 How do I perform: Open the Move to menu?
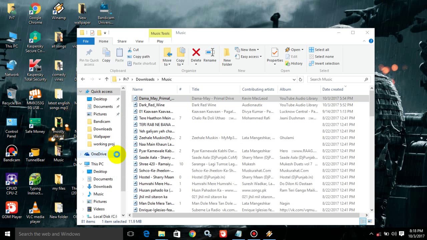167,57
